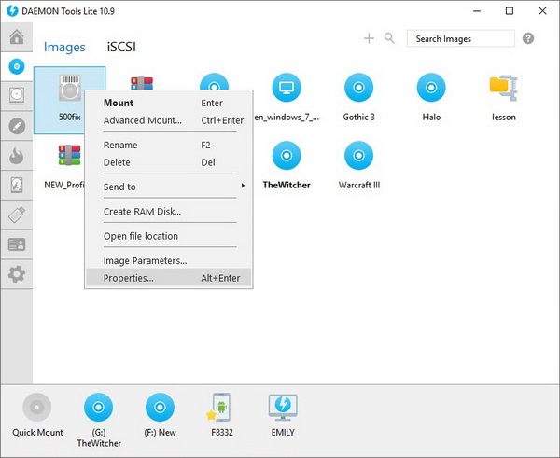The image size is (560, 458).
Task: Open the Home section in sidebar
Action: [x=17, y=36]
